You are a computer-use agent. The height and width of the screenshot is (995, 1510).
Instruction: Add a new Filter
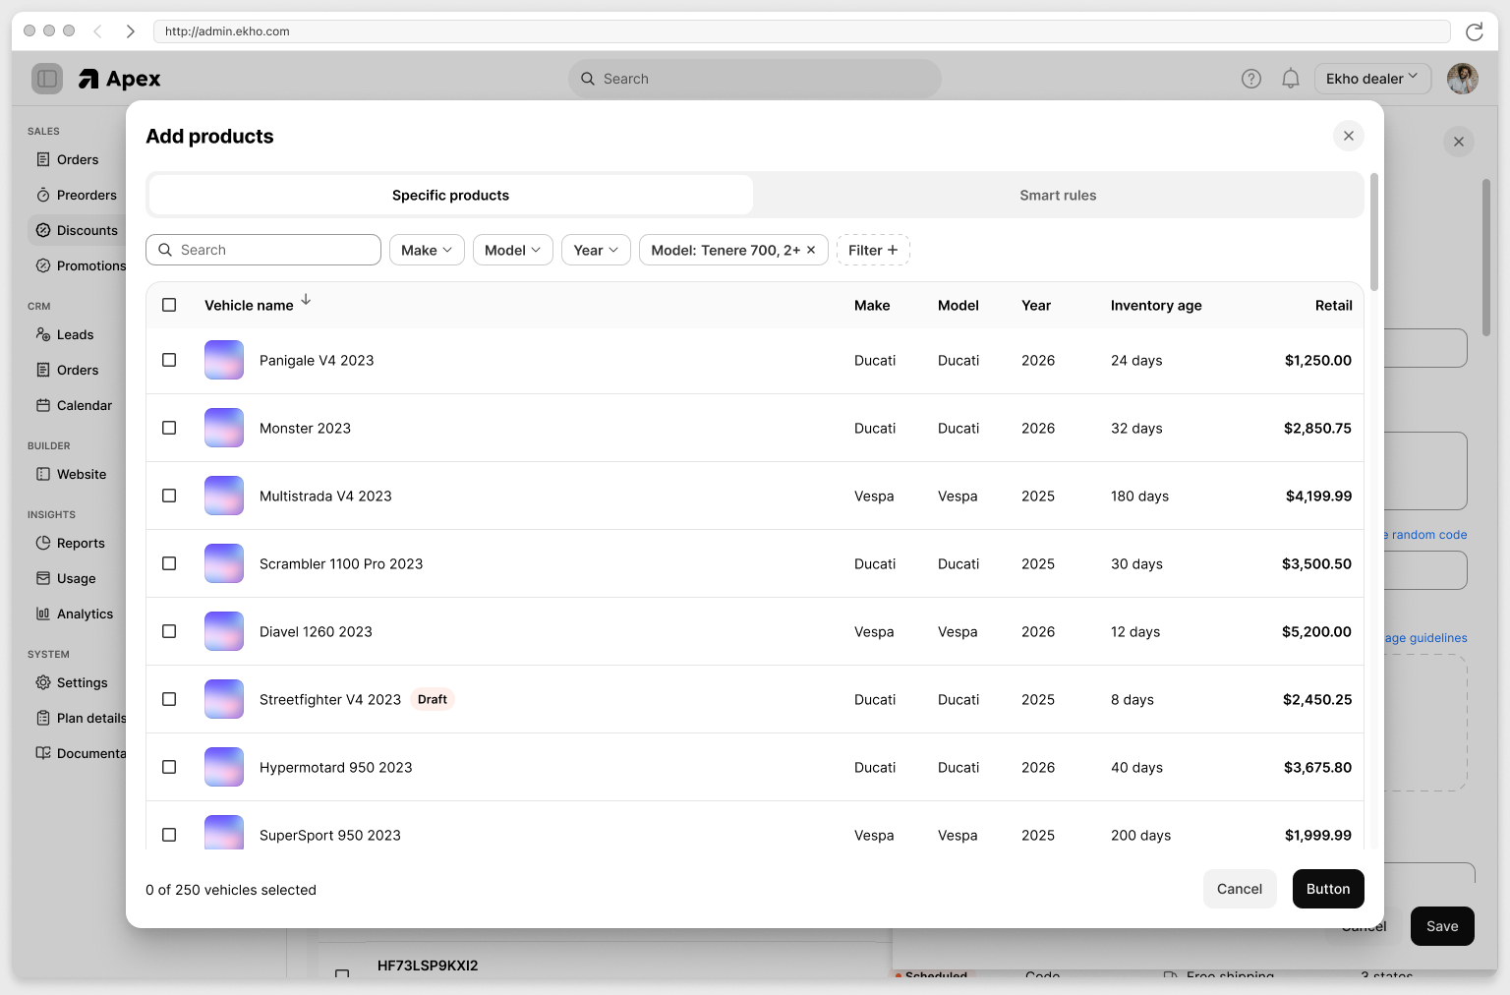(x=873, y=250)
